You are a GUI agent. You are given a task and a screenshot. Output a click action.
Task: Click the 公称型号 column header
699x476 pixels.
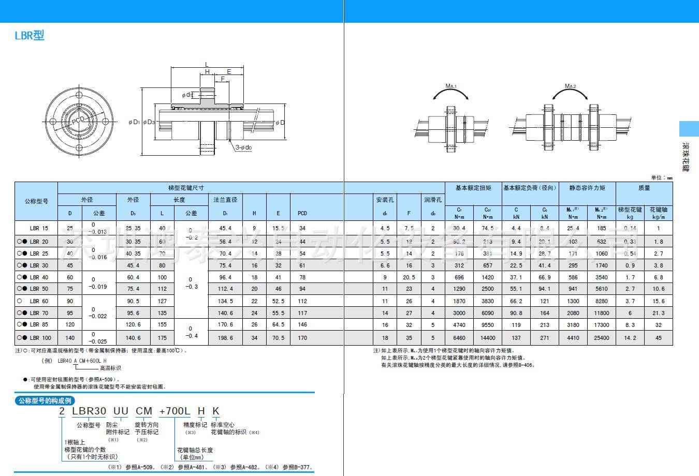36,201
